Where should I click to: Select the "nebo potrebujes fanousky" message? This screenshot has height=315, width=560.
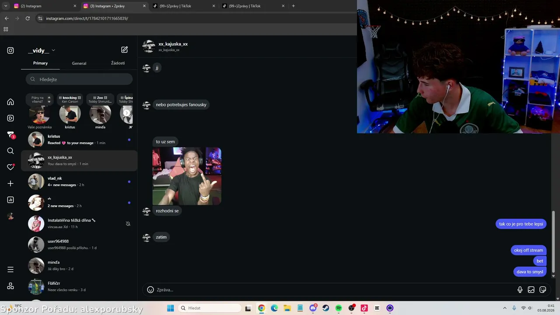(x=181, y=105)
